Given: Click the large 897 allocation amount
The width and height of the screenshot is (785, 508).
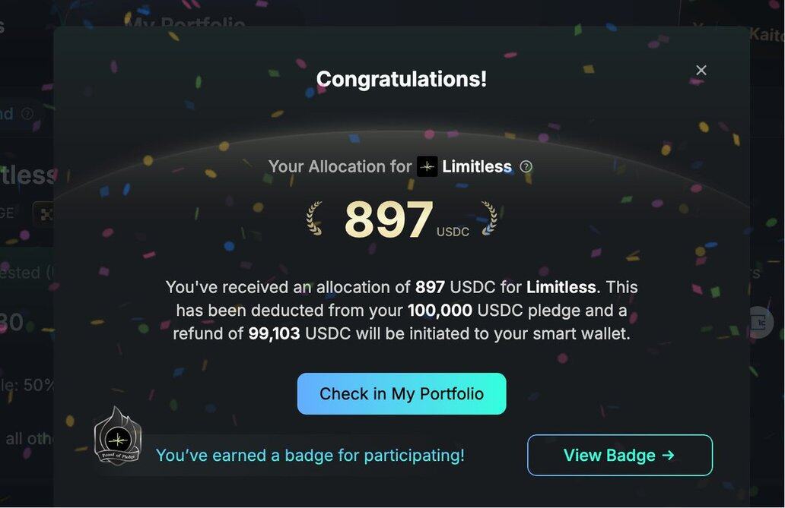Looking at the screenshot, I should coord(389,220).
